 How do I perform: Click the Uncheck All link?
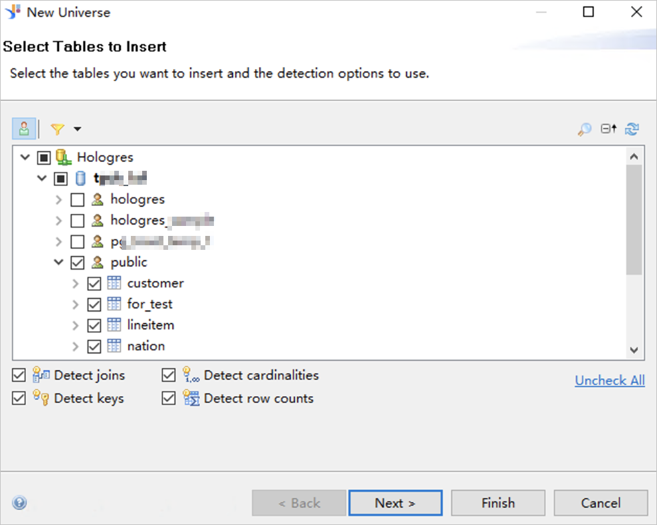click(609, 381)
